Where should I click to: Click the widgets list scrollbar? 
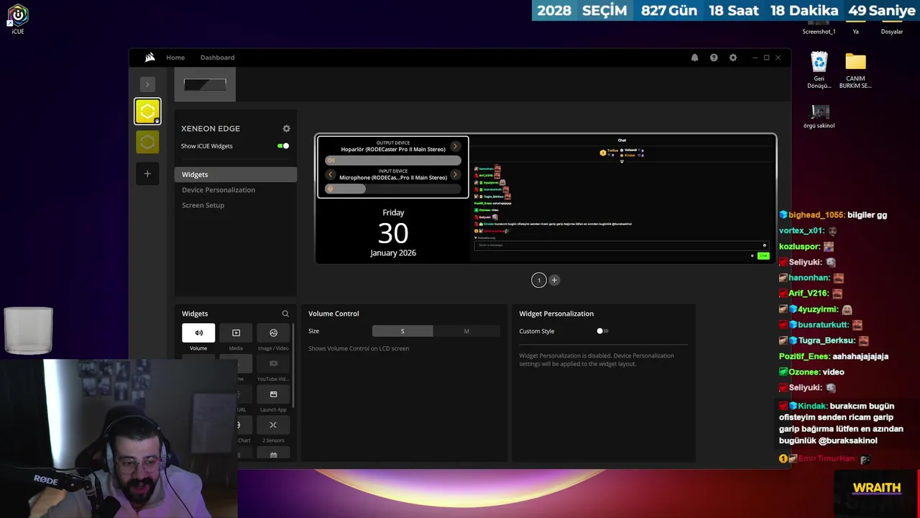tap(293, 367)
